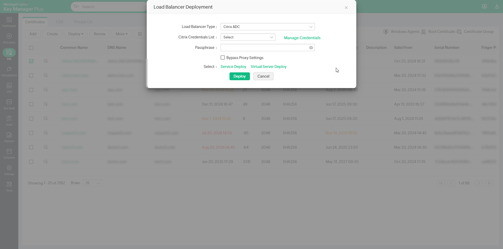
Task: Check the row valid from Apr 11, 2023 16:37
Action: [31, 104]
